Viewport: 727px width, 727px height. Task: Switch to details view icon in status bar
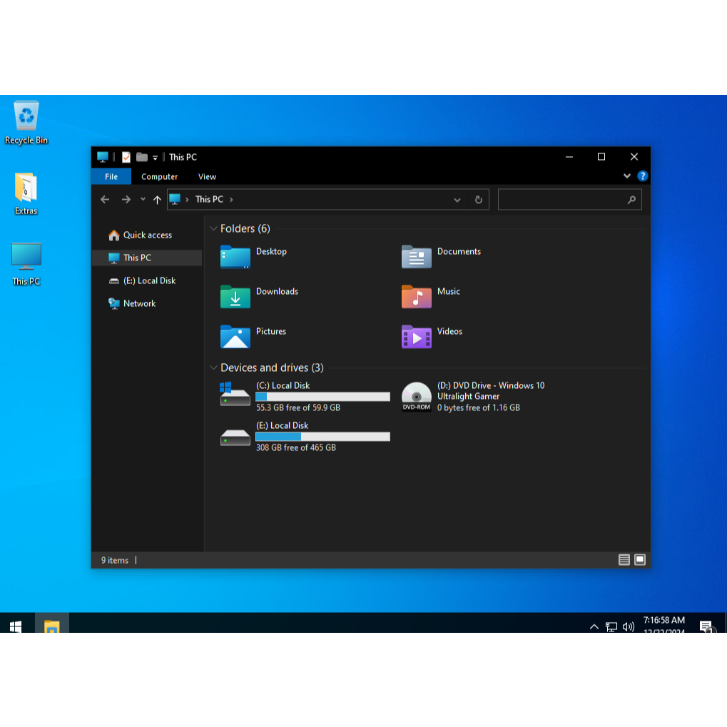[624, 559]
